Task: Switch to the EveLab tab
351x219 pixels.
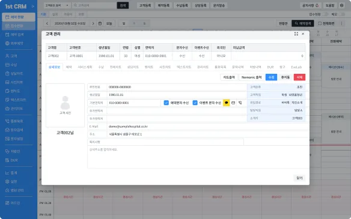Action: click(296, 67)
